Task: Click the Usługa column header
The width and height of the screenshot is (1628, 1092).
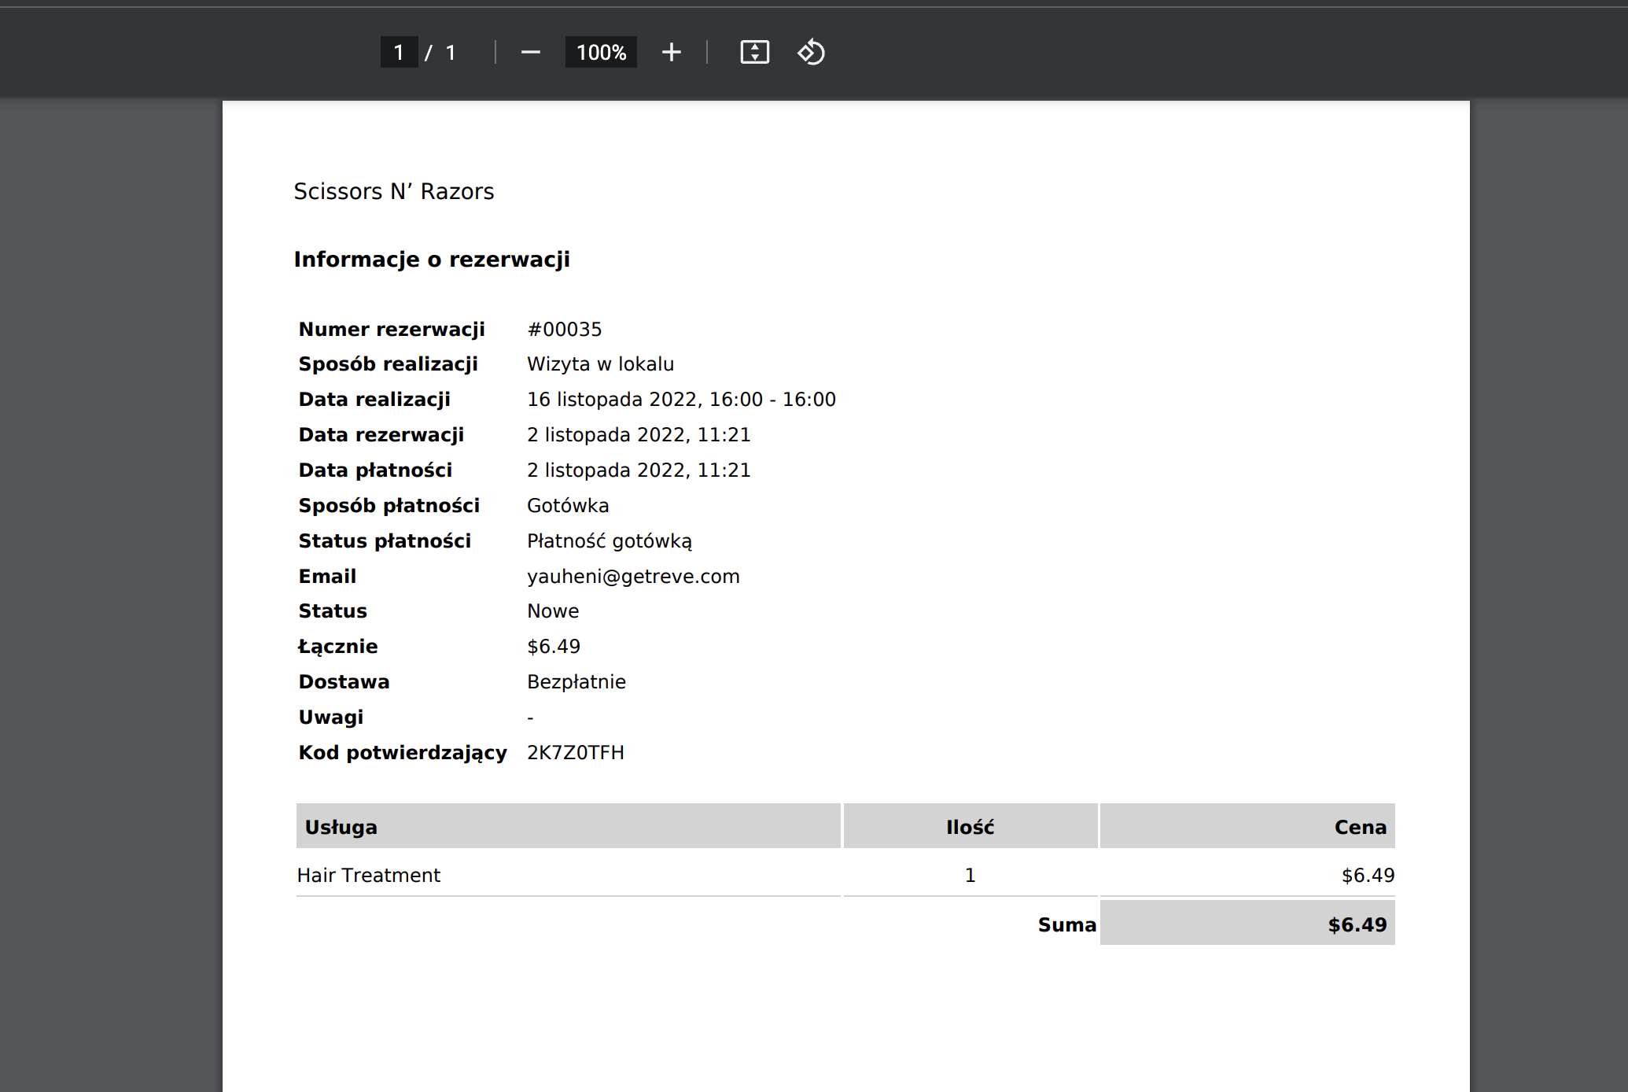Action: (x=341, y=827)
